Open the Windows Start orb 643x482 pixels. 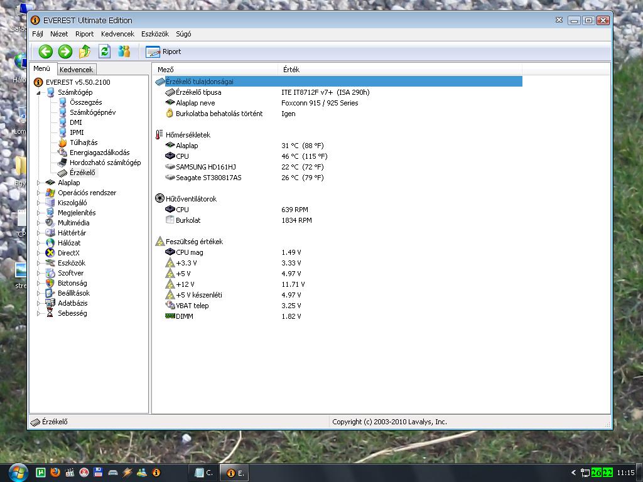pos(18,472)
